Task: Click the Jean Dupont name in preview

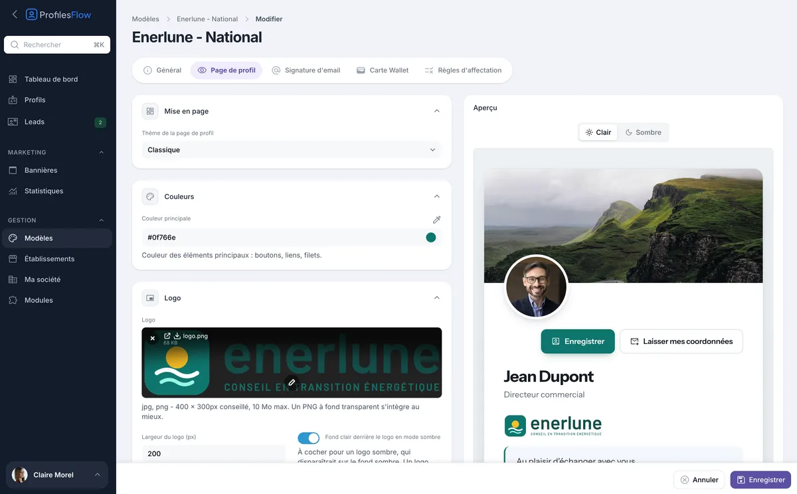Action: (549, 376)
